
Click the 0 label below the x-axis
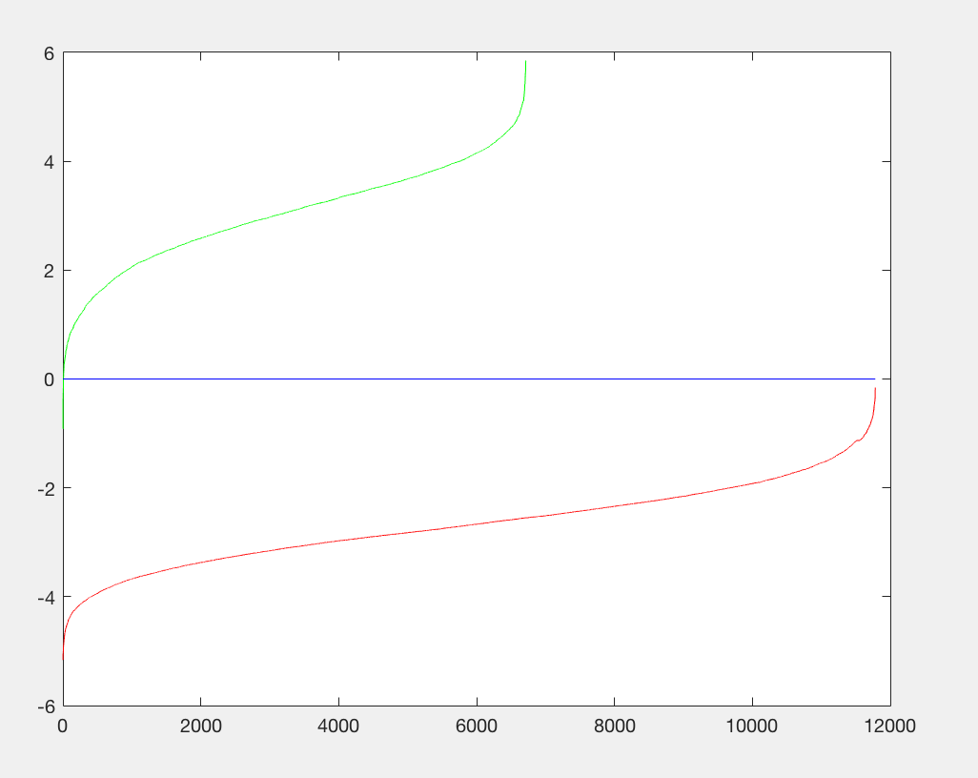pos(63,726)
